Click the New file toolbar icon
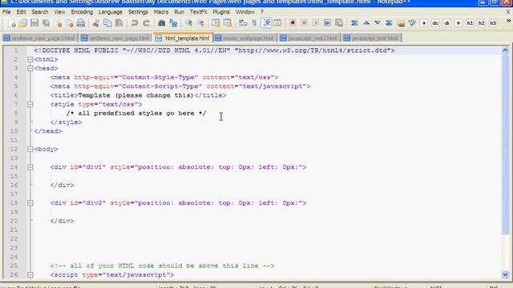The height and width of the screenshot is (288, 513). [x=13, y=23]
